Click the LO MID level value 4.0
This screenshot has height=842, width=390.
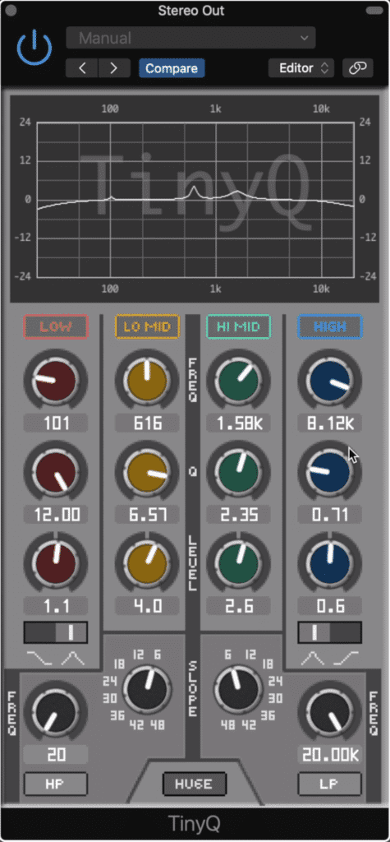click(147, 606)
